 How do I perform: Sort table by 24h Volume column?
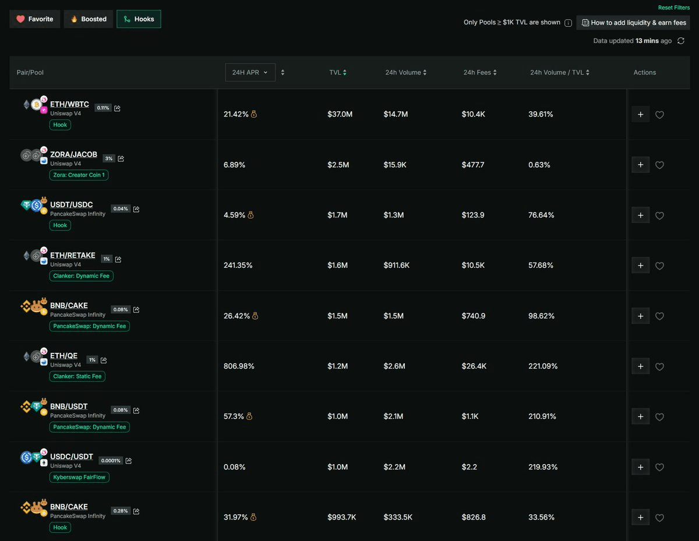click(x=406, y=72)
